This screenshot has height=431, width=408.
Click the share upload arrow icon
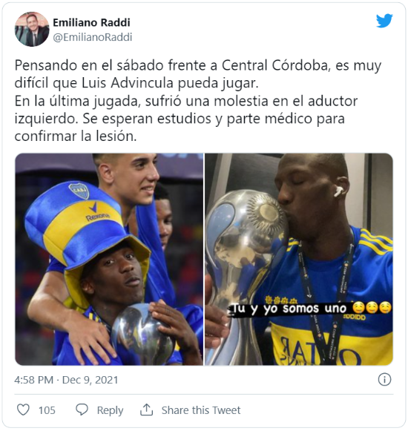(147, 409)
